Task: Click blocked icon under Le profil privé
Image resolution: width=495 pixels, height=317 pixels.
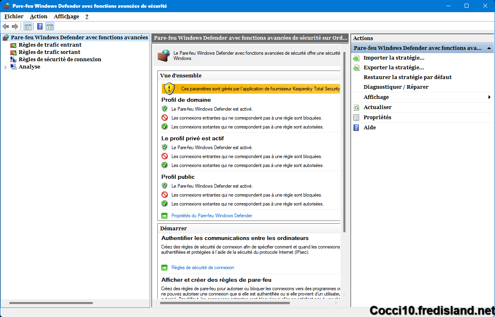Action: (x=165, y=156)
